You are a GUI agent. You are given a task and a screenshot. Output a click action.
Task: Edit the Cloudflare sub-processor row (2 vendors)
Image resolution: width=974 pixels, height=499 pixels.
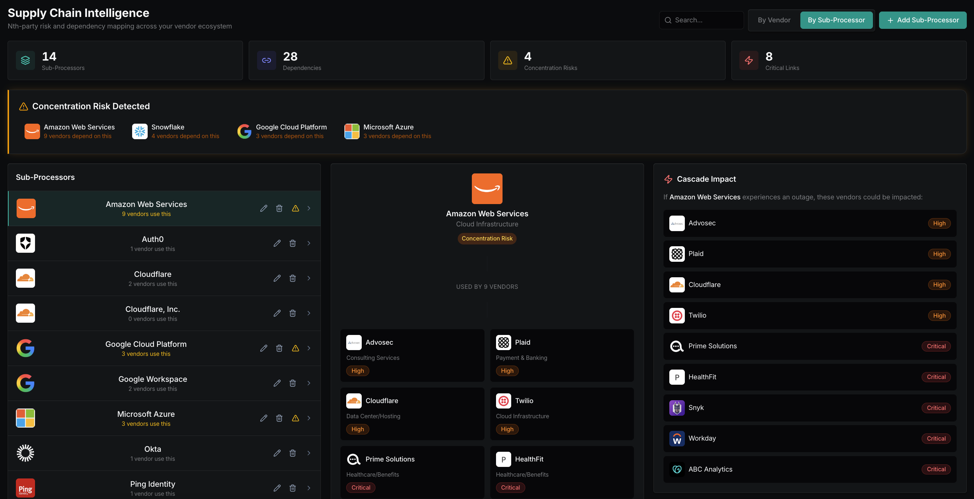pos(277,278)
